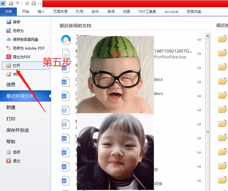Select the 文件 tab
The image size is (228, 191).
pyautogui.click(x=8, y=12)
